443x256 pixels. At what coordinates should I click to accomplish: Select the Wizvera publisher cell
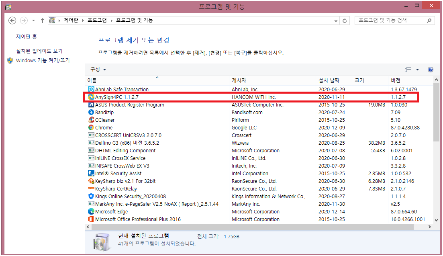coord(240,143)
